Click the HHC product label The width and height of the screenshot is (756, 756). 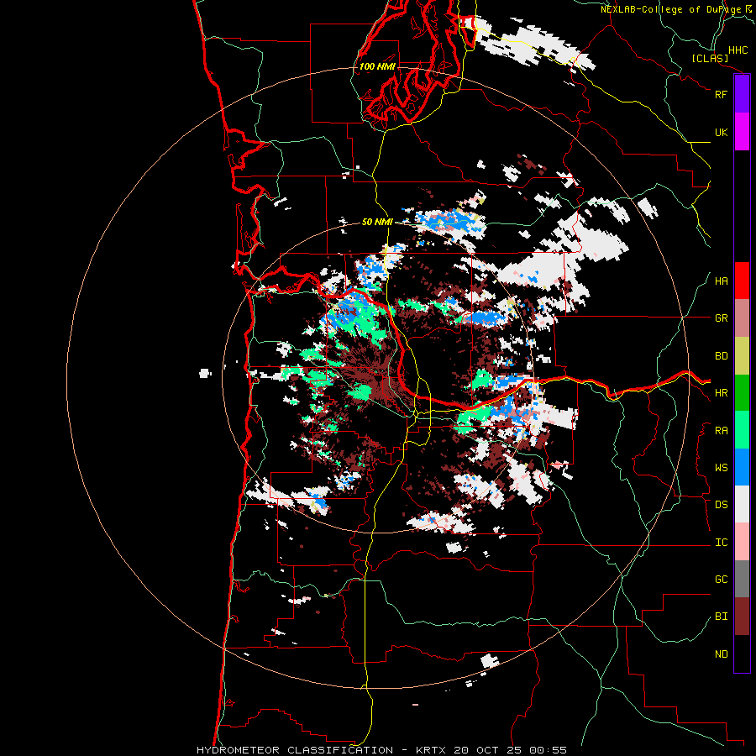[738, 50]
